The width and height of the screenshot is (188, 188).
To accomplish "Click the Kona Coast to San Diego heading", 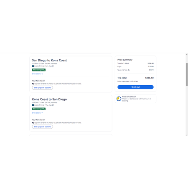I will (49, 99).
